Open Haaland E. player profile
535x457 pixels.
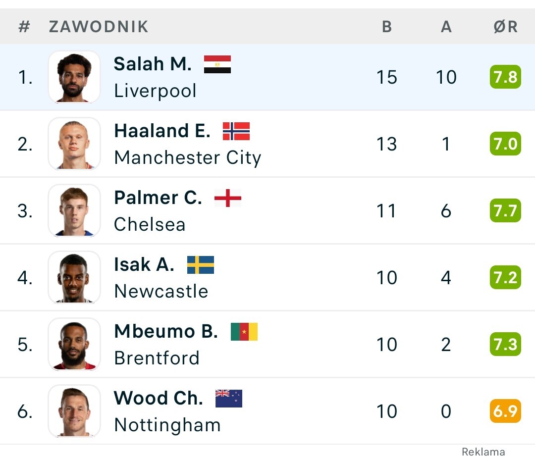[162, 131]
